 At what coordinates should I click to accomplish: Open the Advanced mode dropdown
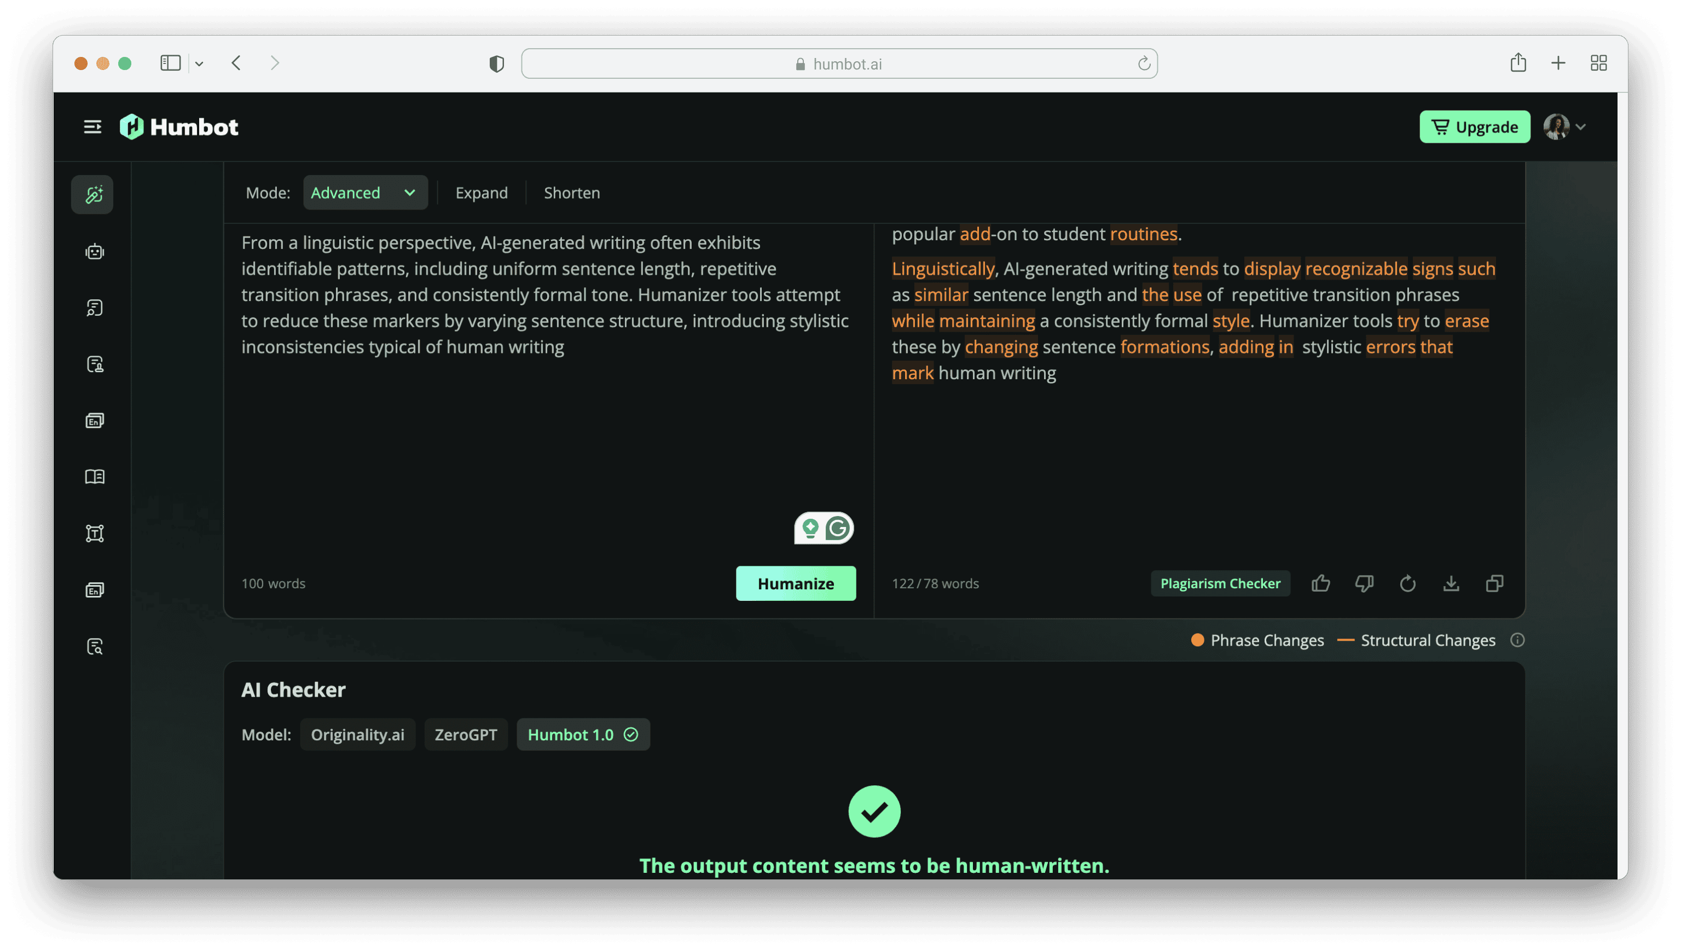[x=365, y=193]
